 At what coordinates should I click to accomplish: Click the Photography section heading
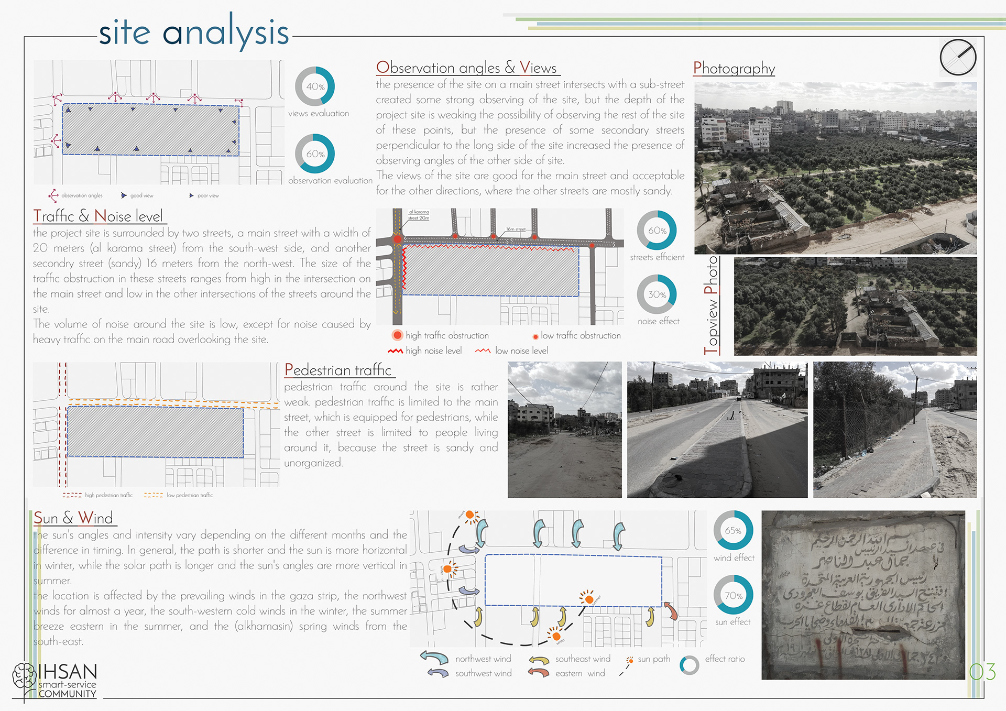click(x=734, y=68)
